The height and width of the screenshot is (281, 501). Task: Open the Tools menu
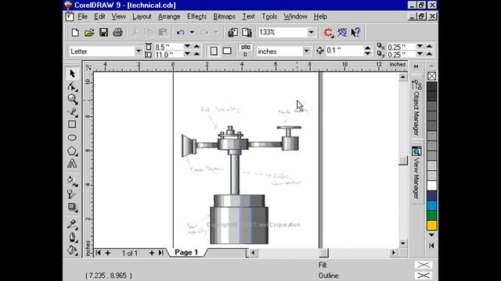point(269,16)
